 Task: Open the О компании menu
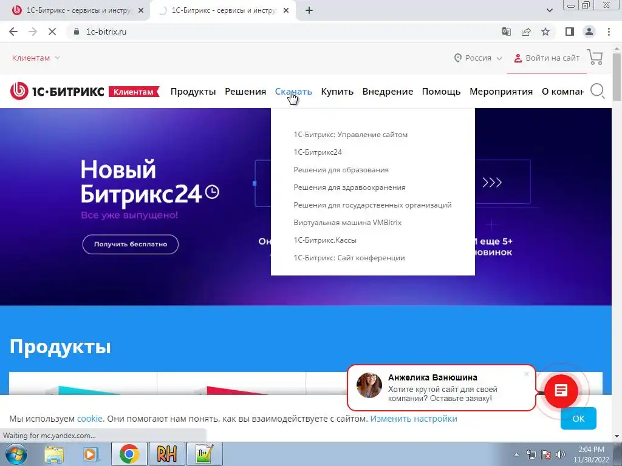click(x=562, y=92)
